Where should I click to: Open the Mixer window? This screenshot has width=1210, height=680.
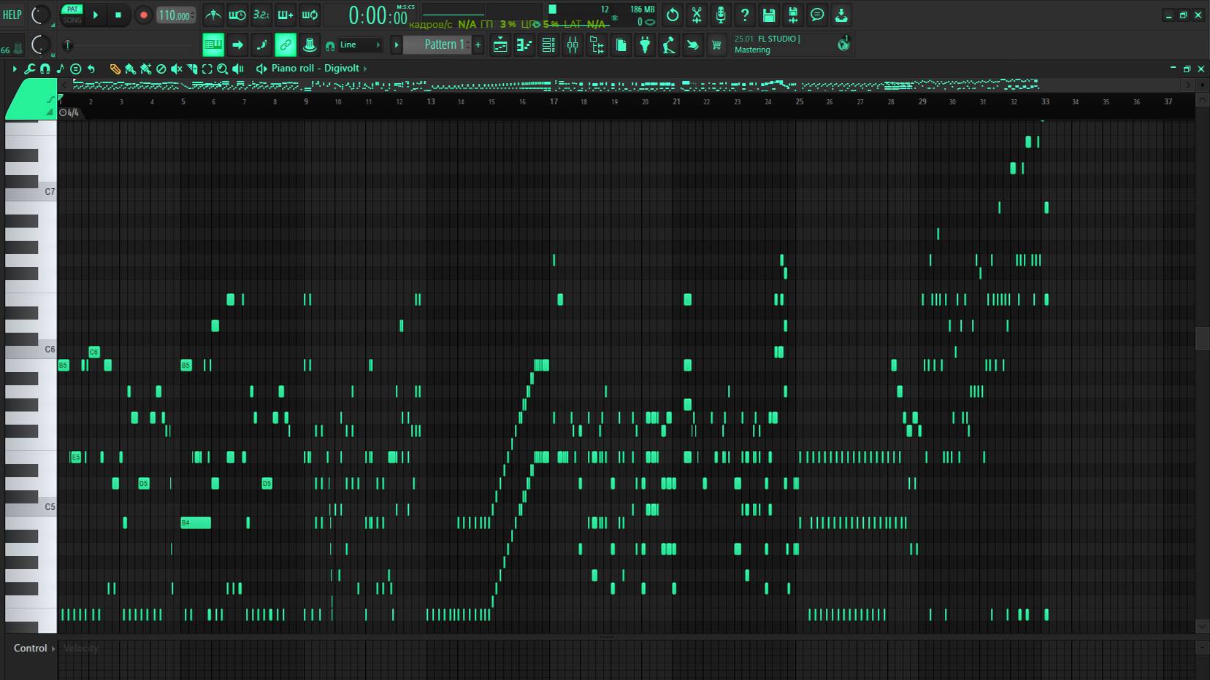click(x=573, y=45)
